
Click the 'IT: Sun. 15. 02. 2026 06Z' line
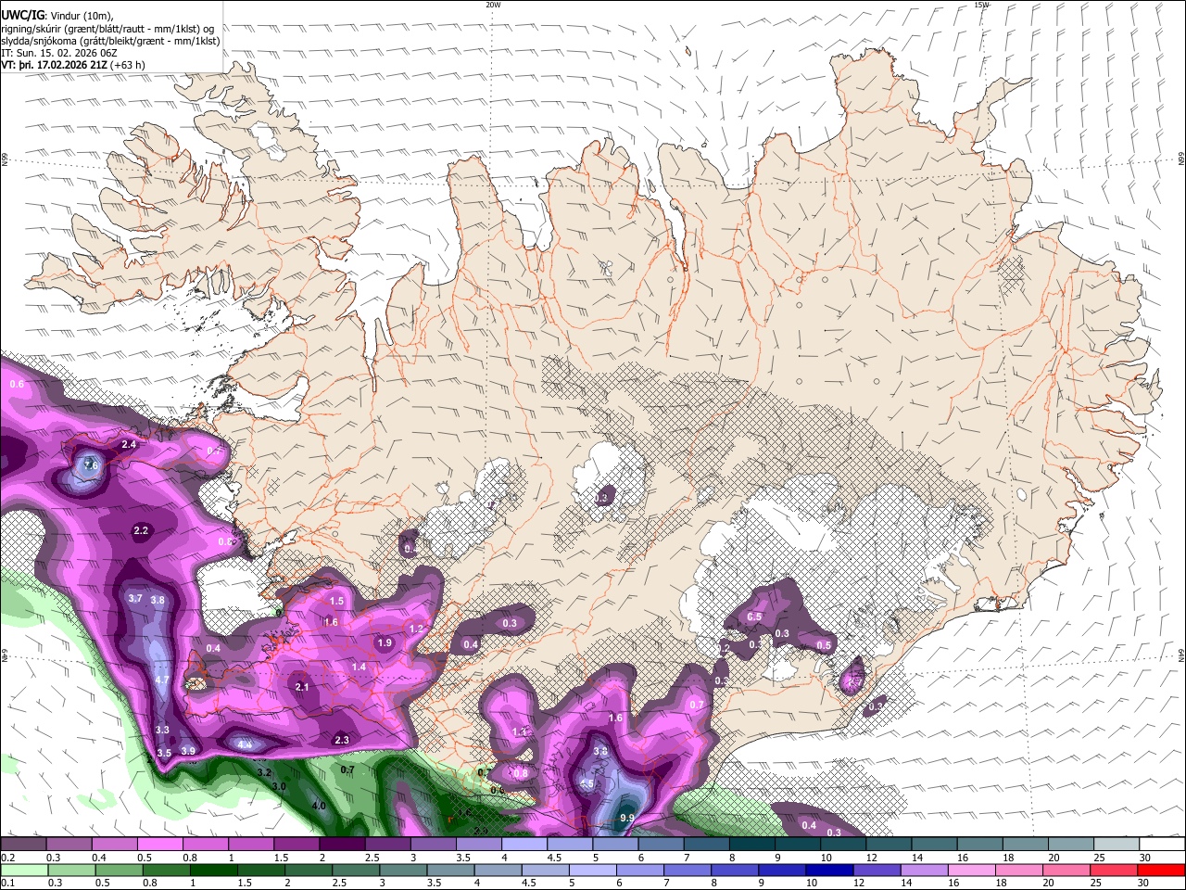pyautogui.click(x=59, y=53)
